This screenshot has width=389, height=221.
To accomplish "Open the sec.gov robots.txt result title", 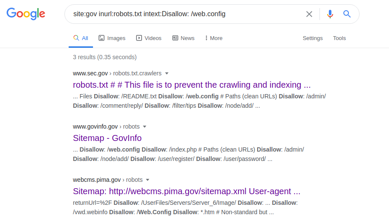I will coord(192,85).
